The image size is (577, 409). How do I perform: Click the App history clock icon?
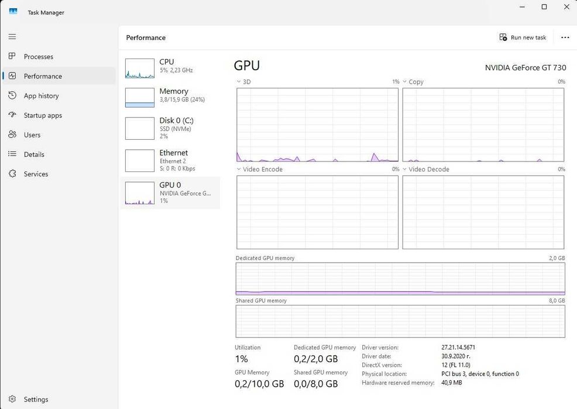(12, 95)
